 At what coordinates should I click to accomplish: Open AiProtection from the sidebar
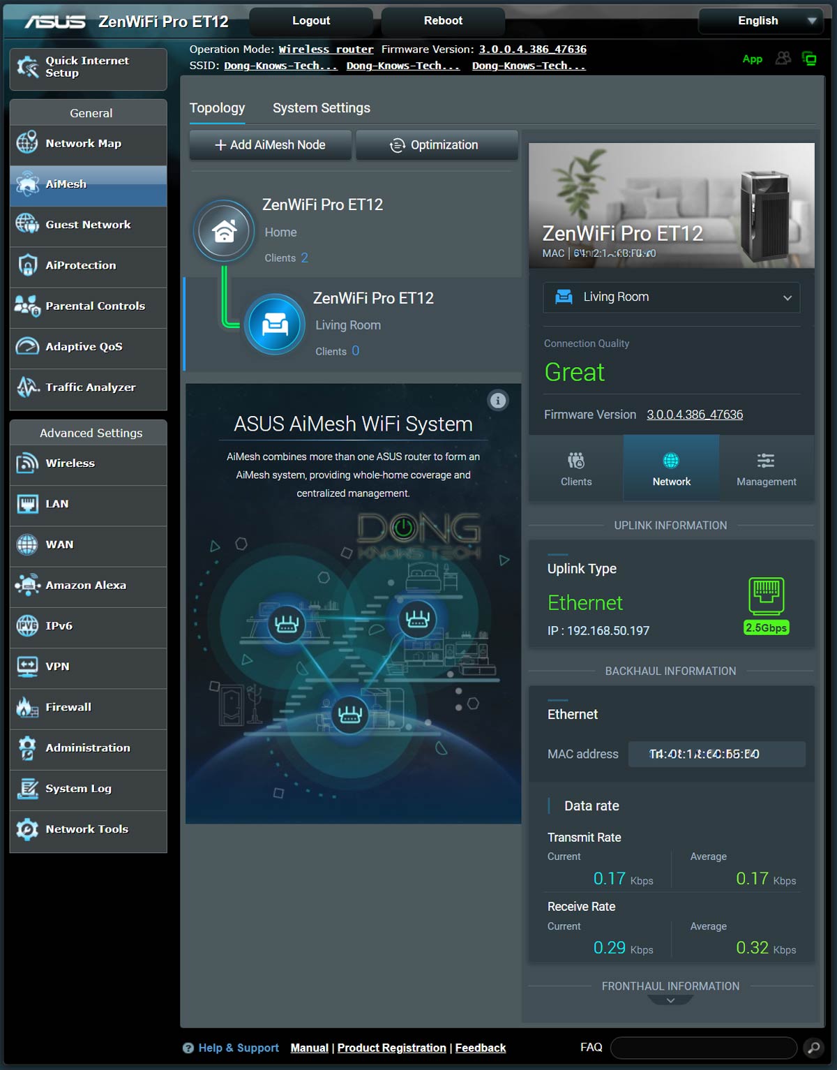(x=81, y=265)
